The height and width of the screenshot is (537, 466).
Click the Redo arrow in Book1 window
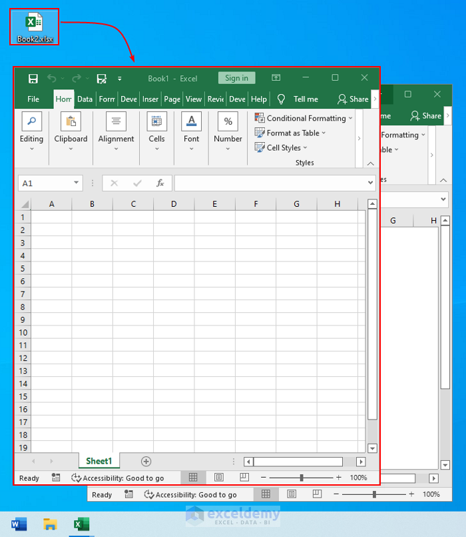[77, 79]
